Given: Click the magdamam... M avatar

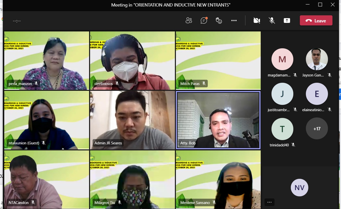Looking at the screenshot, I should 282,59.
